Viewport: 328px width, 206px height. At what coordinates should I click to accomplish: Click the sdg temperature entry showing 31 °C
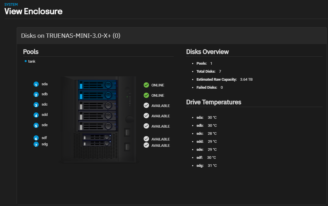tap(206, 166)
